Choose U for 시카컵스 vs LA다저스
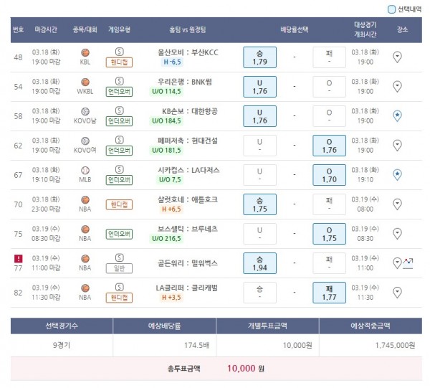Viewport: 430px width, 388px height. [259, 174]
